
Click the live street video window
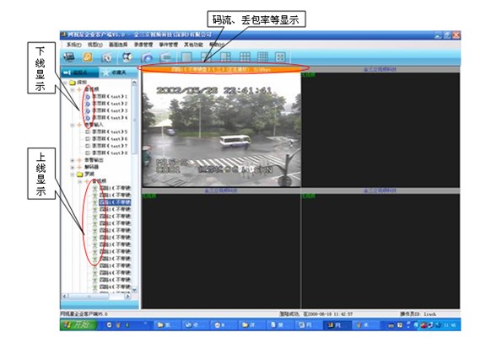221,130
